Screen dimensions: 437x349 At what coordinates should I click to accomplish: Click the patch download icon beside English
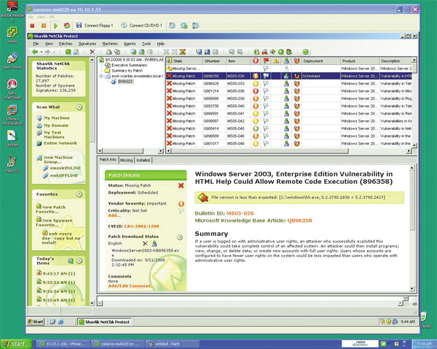pos(154,244)
